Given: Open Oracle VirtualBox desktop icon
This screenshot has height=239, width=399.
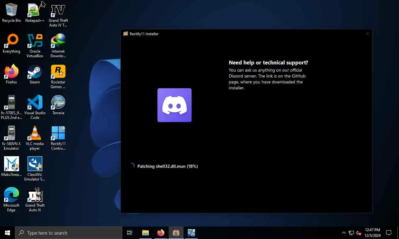Looking at the screenshot, I should coord(35,46).
